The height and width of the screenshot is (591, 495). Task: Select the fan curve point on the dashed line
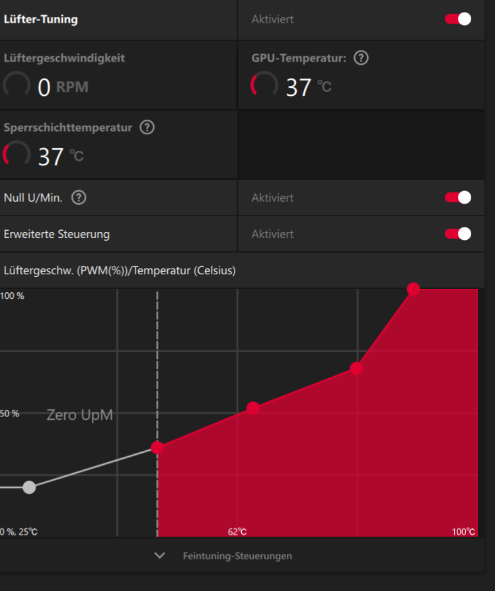coord(157,448)
